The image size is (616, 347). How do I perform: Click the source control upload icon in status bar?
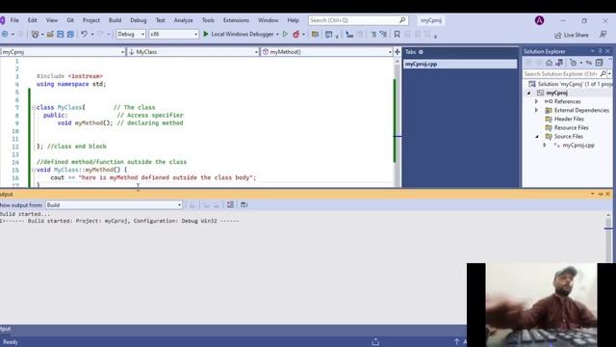[x=375, y=342]
